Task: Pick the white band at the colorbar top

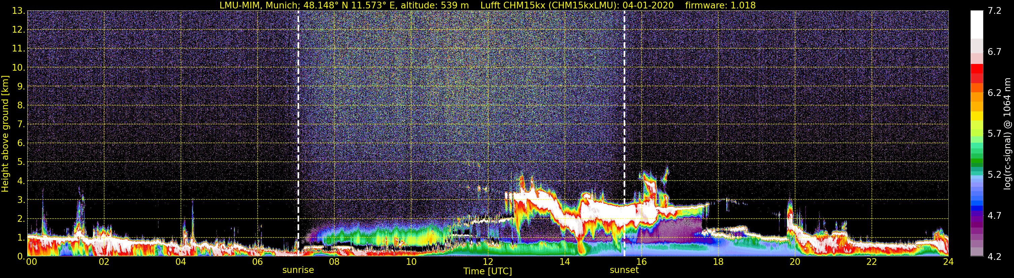Action: click(x=977, y=25)
